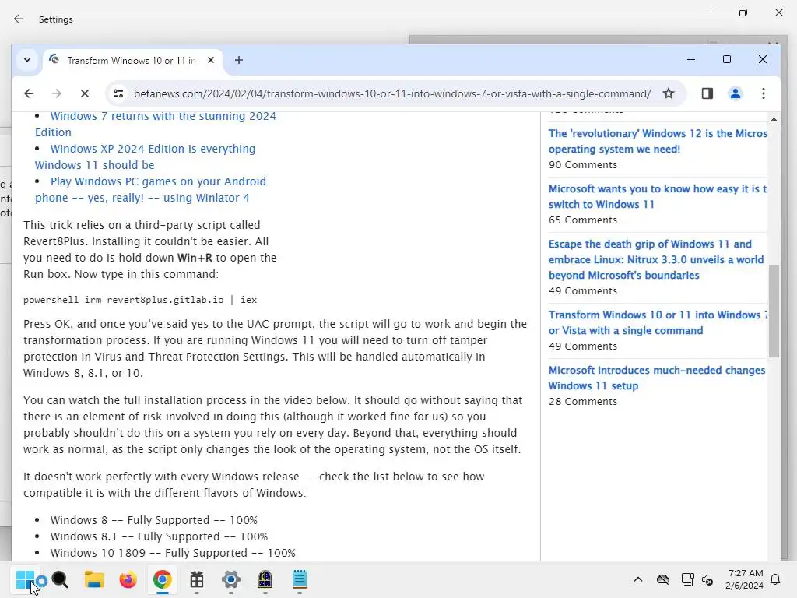Screen dimensions: 797x598
Task: Stop loading the betanews page
Action: coord(84,93)
